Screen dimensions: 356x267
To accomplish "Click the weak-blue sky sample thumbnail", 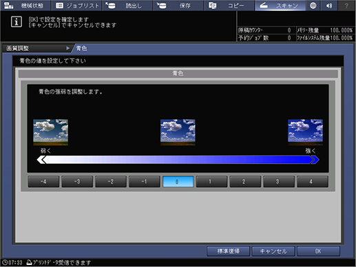I will point(51,132).
